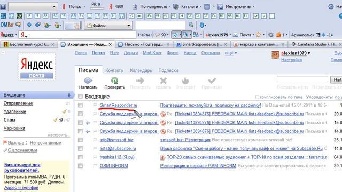
Task: Tick the checkbox for ivashka112 email
Action: pos(81,157)
